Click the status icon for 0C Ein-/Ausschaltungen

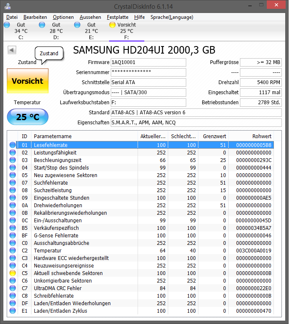(x=13, y=220)
